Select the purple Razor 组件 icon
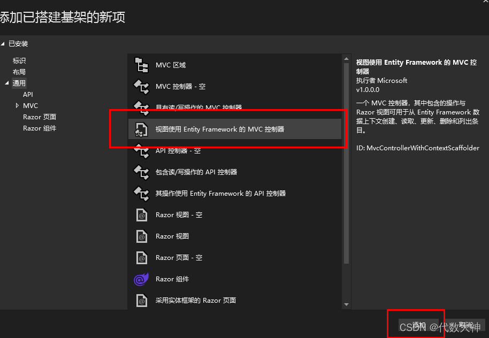489x338 pixels. pyautogui.click(x=141, y=279)
